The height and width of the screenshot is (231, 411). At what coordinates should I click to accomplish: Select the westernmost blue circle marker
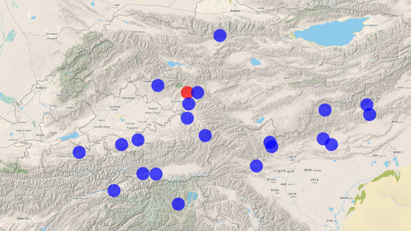point(79,152)
